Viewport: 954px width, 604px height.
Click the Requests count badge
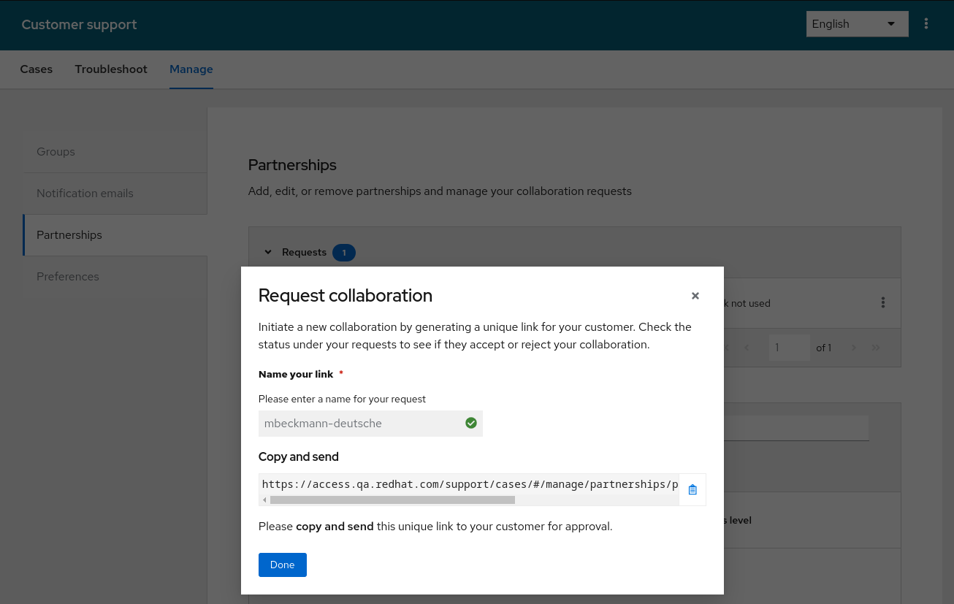pos(344,253)
